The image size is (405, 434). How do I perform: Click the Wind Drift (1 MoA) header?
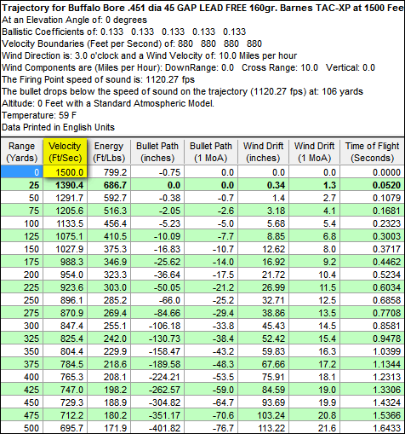314,152
